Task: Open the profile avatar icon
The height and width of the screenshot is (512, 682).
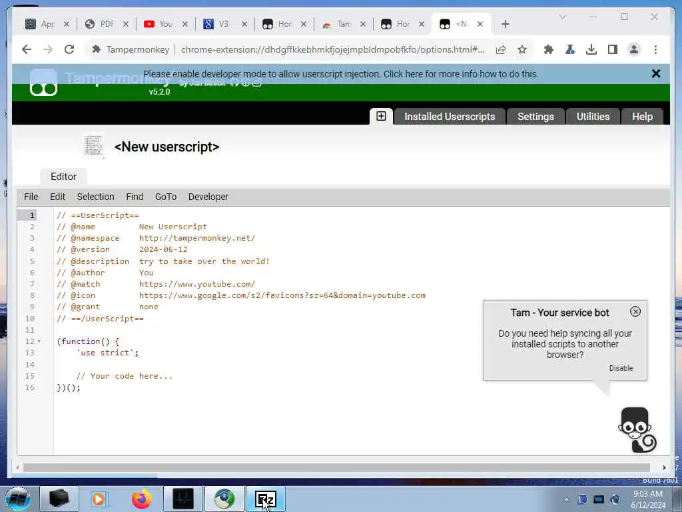Action: tap(634, 49)
